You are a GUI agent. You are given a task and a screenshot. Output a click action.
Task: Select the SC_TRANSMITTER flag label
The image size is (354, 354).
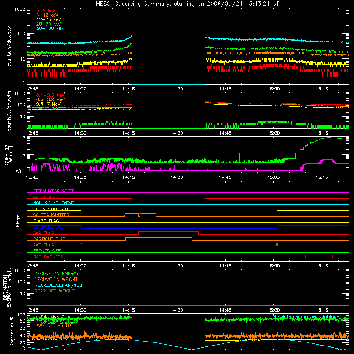point(51,215)
